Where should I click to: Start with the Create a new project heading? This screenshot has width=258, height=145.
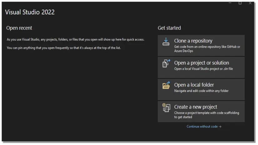tap(195, 107)
